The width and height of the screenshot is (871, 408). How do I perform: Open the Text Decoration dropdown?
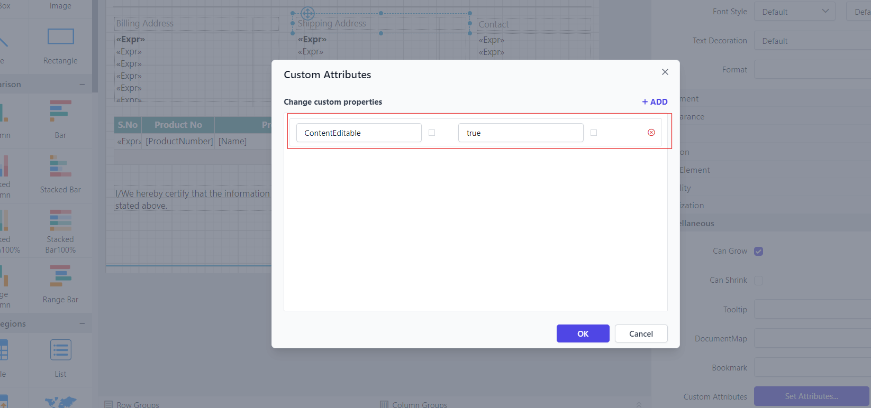pyautogui.click(x=812, y=41)
